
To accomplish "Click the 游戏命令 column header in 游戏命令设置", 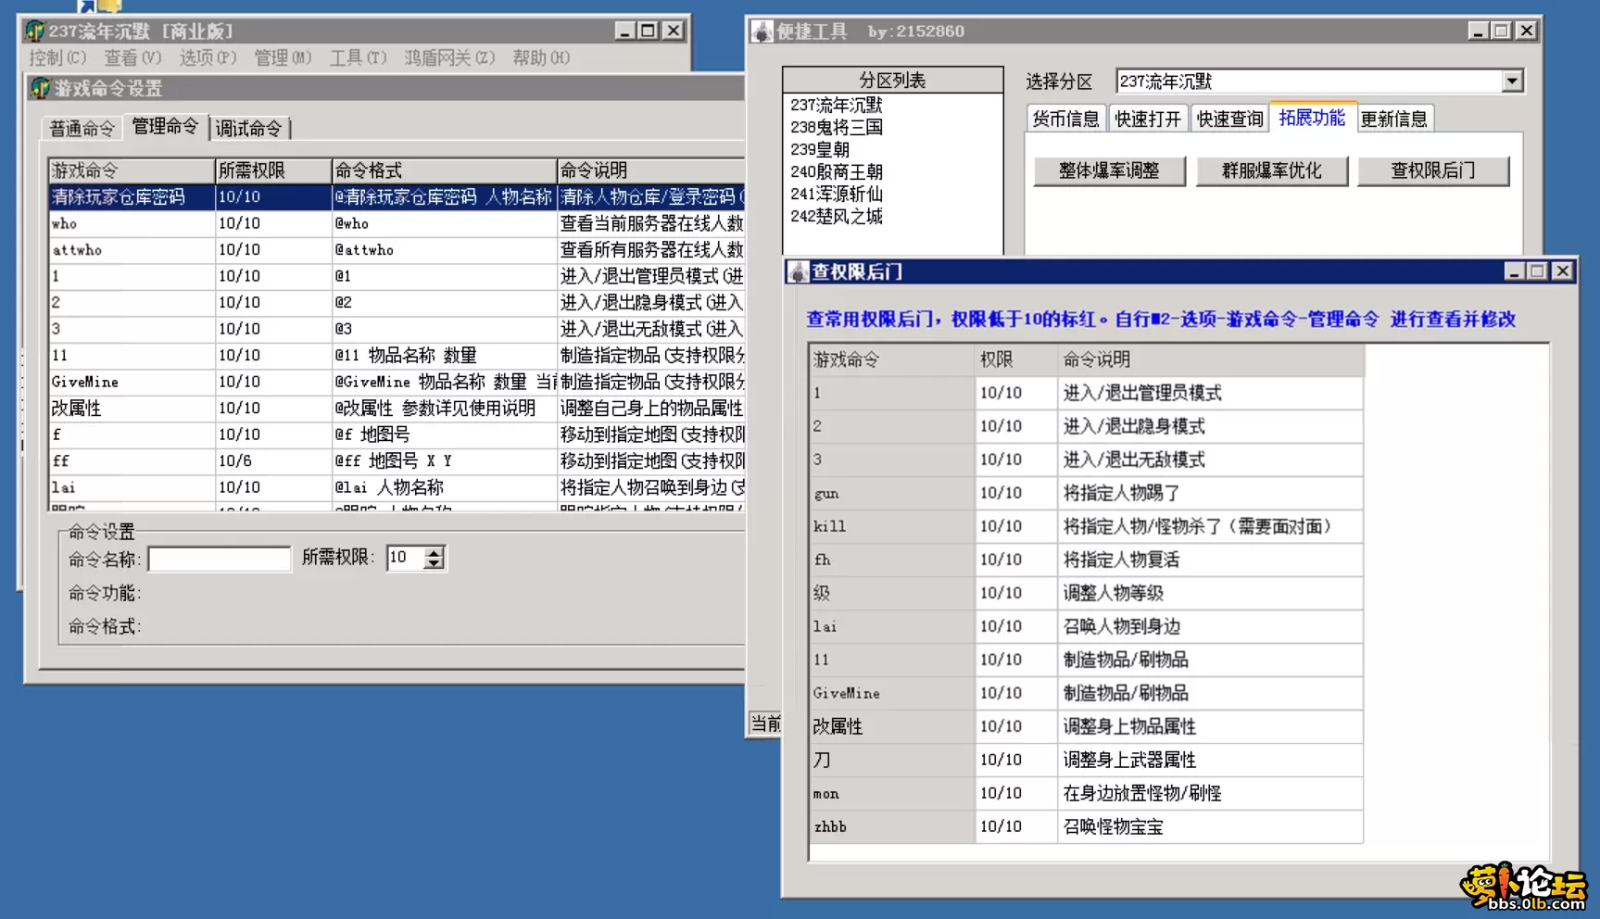I will [x=131, y=170].
